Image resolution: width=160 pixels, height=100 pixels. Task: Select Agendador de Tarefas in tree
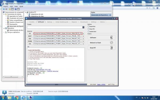pos(16,16)
